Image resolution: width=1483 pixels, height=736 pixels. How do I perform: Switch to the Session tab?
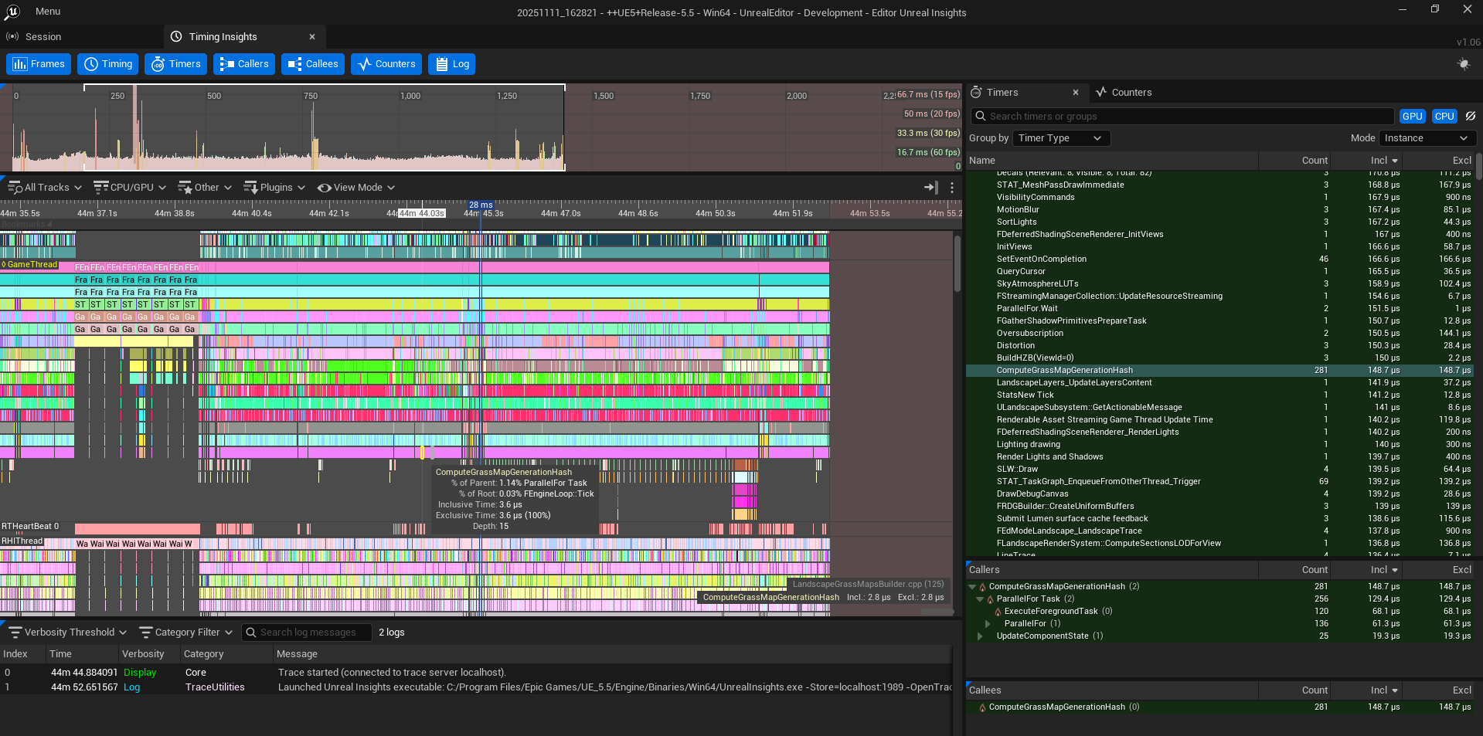(x=43, y=37)
